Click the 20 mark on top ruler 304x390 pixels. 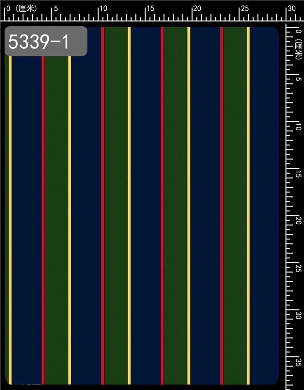[x=197, y=8]
